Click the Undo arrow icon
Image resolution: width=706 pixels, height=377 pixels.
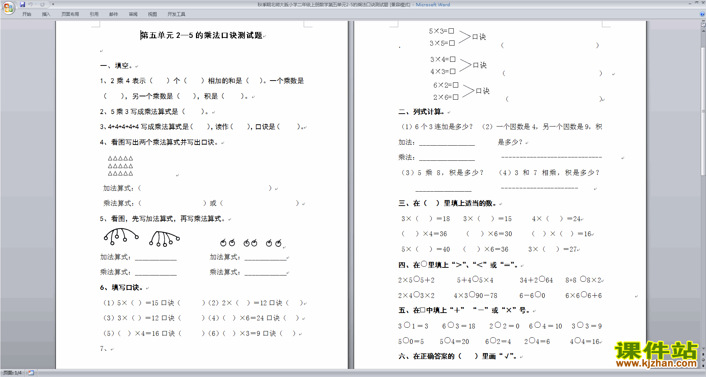coord(31,4)
